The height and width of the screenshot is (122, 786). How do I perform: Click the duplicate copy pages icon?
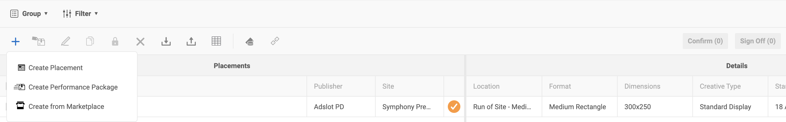click(90, 41)
